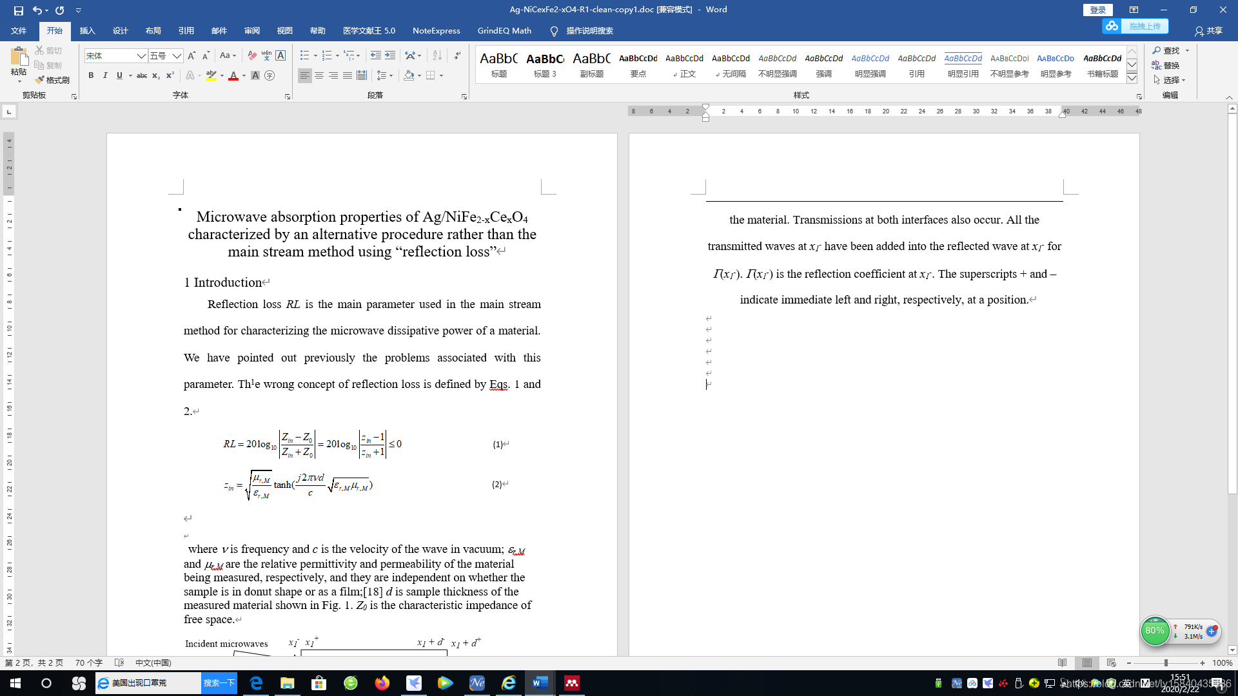Toggle strikethrough abc formatting
Viewport: 1238px width, 696px height.
(142, 76)
